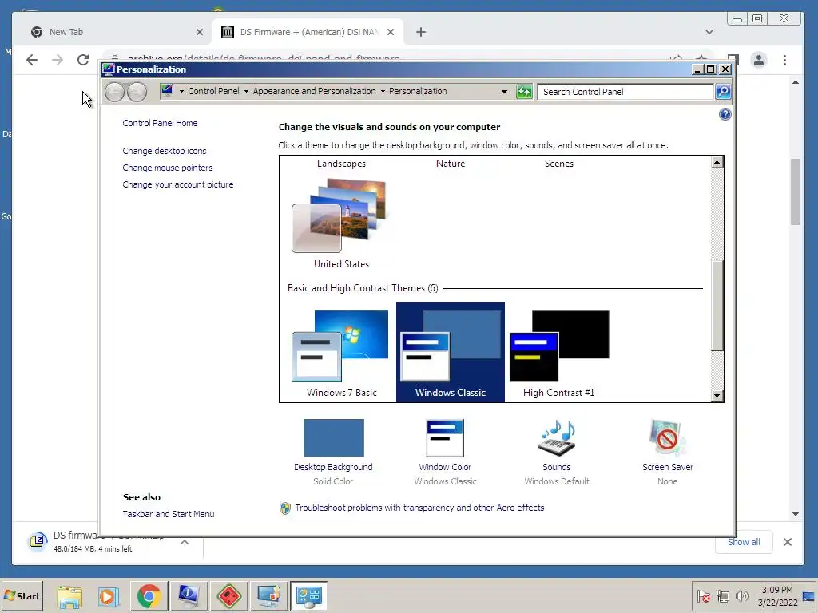Click the search magnifier in Control Panel
The height and width of the screenshot is (613, 818).
tap(722, 92)
